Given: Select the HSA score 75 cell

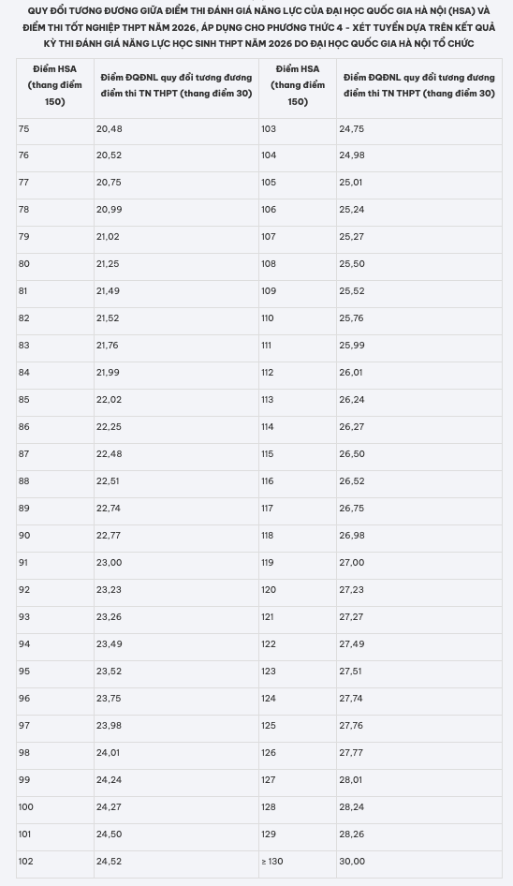Looking at the screenshot, I should click(x=55, y=129).
